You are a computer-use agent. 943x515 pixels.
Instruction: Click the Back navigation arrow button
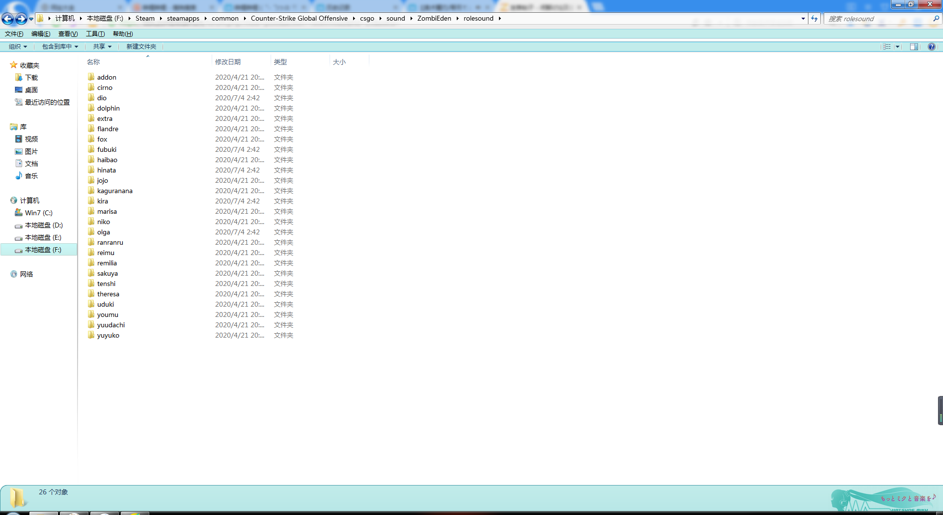coord(8,19)
